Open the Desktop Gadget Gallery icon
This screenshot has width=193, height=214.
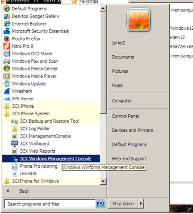(7, 16)
